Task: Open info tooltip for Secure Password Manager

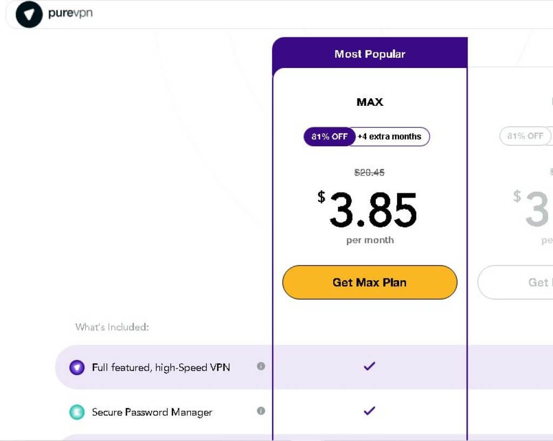Action: pos(261,411)
